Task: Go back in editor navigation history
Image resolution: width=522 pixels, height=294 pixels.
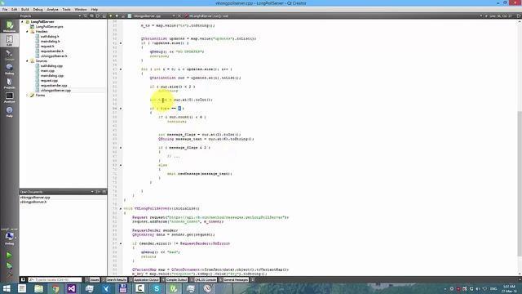Action: click(x=111, y=16)
